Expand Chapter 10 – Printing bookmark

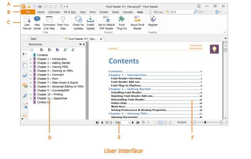click(x=31, y=95)
